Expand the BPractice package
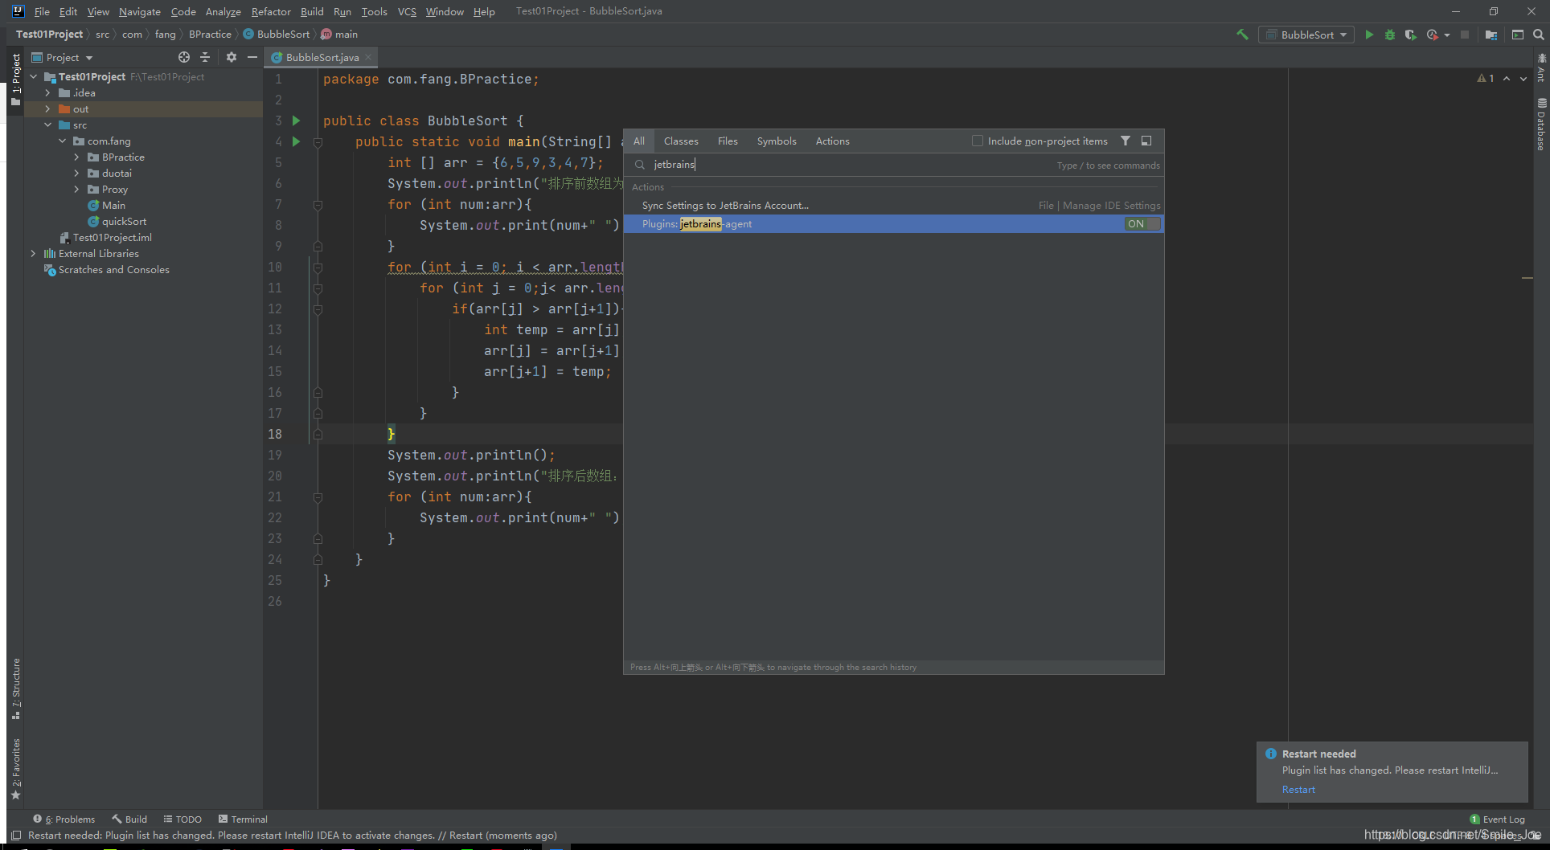The width and height of the screenshot is (1550, 850). point(77,157)
